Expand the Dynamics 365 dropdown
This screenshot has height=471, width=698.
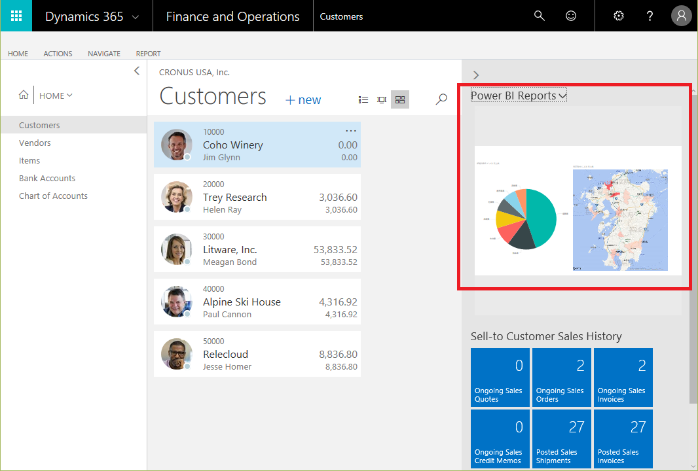[136, 17]
